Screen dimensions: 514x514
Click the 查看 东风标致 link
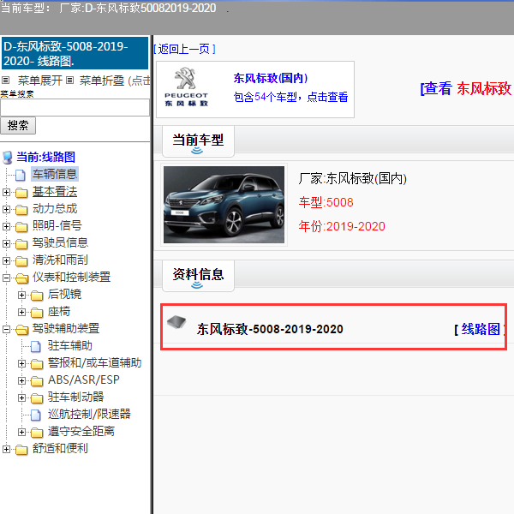click(x=466, y=88)
